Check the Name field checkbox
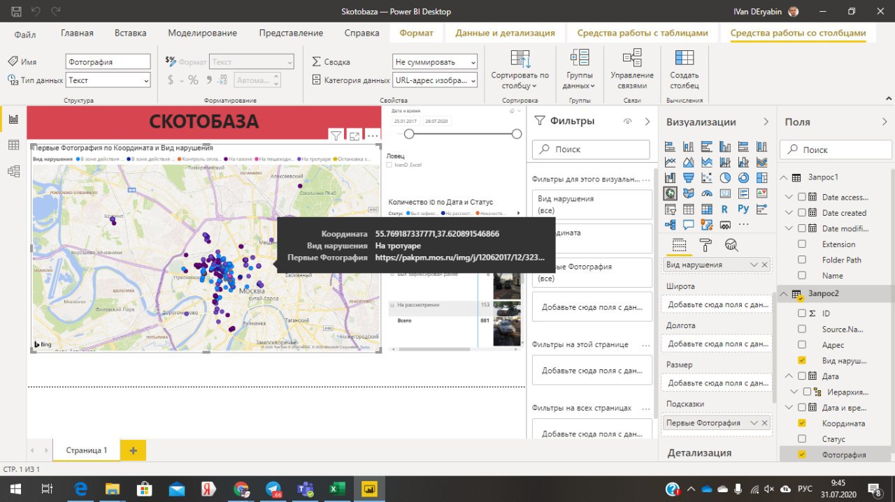 (802, 276)
